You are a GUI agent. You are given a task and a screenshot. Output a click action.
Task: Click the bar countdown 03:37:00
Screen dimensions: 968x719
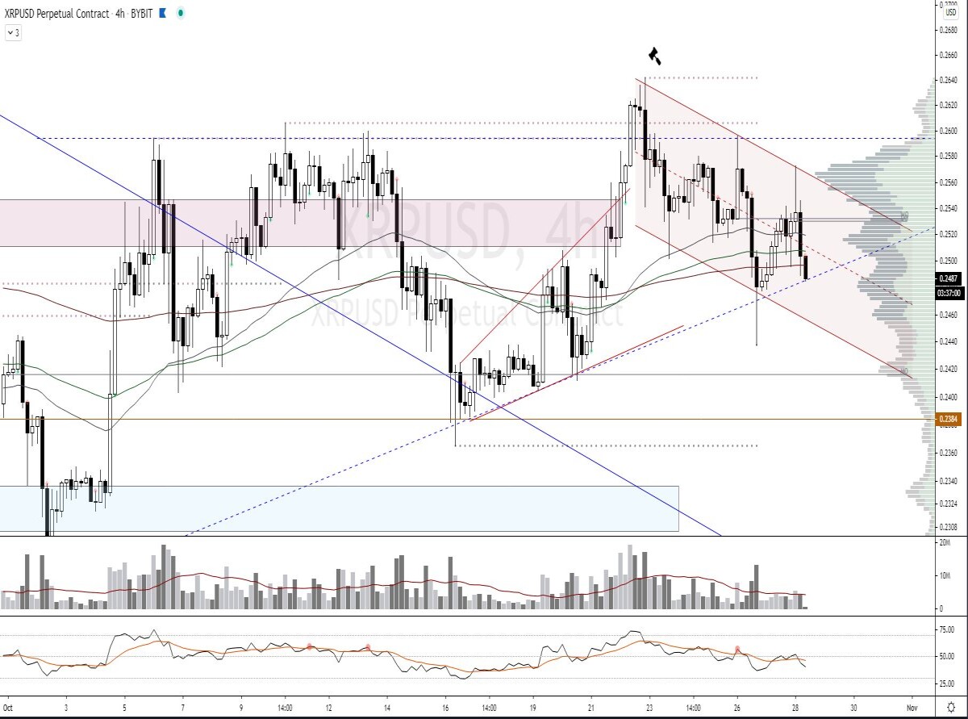(x=949, y=293)
